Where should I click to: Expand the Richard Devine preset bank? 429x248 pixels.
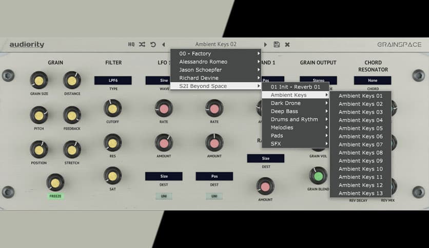coord(216,78)
